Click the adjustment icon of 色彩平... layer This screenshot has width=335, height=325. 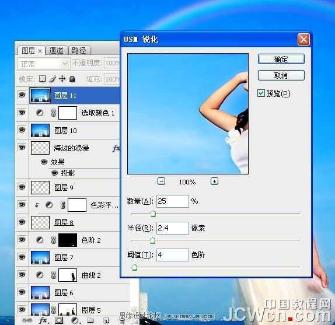coord(49,205)
